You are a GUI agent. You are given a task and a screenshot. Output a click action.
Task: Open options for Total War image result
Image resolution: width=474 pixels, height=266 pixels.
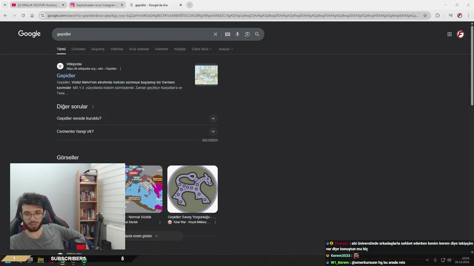pyautogui.click(x=215, y=222)
